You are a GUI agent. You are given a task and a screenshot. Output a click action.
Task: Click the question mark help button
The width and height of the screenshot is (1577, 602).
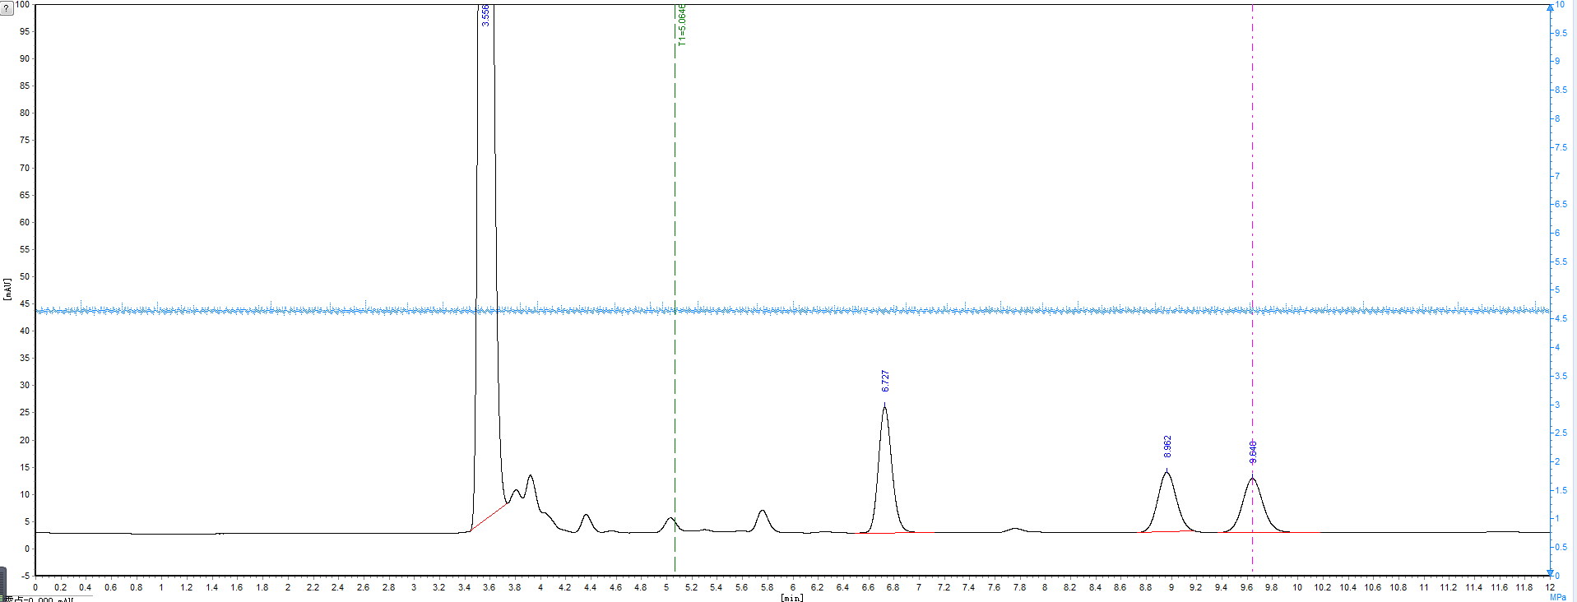click(x=7, y=8)
